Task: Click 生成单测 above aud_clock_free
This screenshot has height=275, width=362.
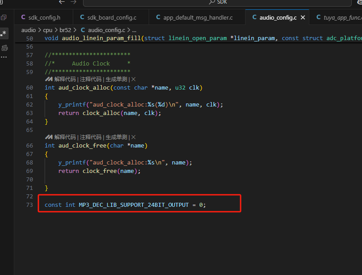Action: [117, 137]
